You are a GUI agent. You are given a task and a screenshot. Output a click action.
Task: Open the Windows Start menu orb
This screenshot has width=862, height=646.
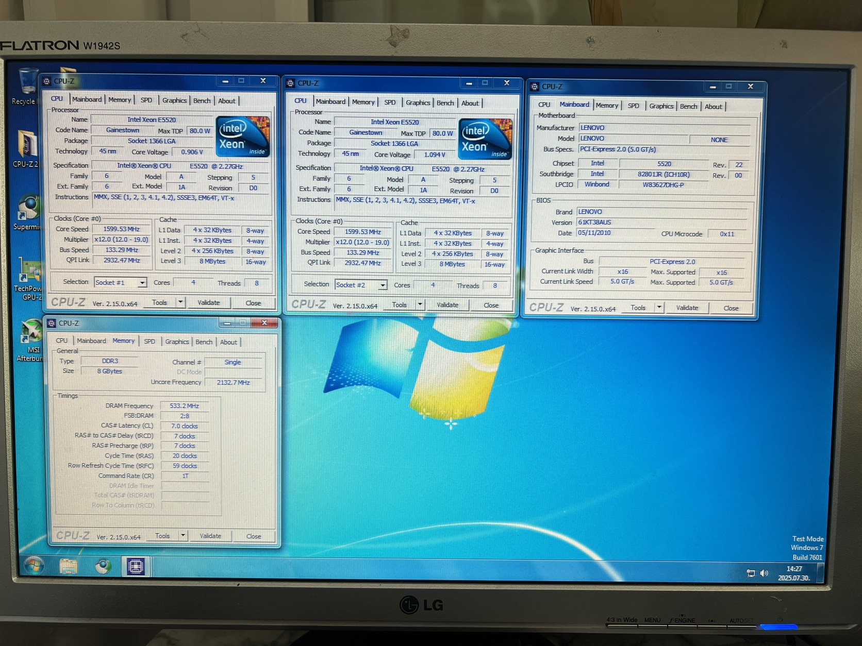click(x=34, y=566)
